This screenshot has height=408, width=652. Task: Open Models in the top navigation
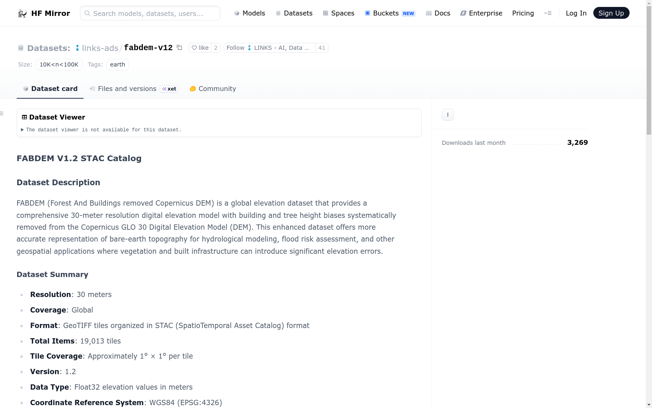point(249,13)
